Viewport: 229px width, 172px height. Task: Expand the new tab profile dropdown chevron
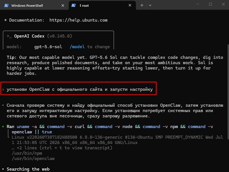pos(150,5)
